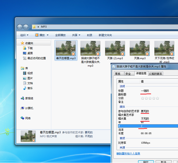Click 全部播放 in the toolbar
This screenshot has height=163, width=178.
coord(60,35)
